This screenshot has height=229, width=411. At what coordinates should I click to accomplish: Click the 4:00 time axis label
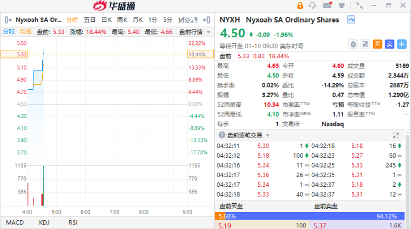click(x=27, y=211)
